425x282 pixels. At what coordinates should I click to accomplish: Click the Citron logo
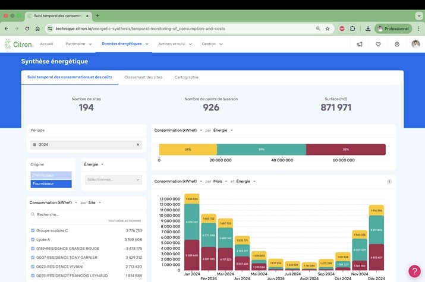coord(16,44)
